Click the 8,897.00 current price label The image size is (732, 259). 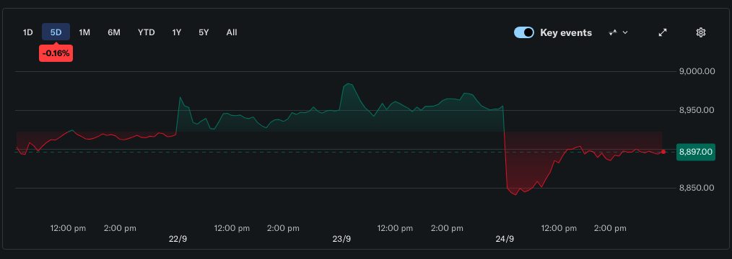pyautogui.click(x=696, y=152)
